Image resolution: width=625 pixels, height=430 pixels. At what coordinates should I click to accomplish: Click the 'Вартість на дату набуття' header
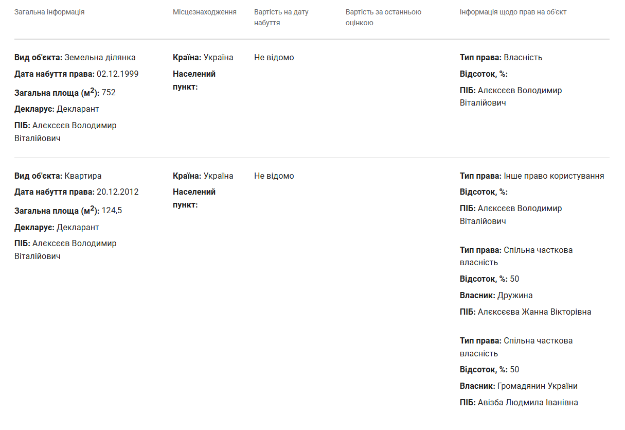[281, 18]
